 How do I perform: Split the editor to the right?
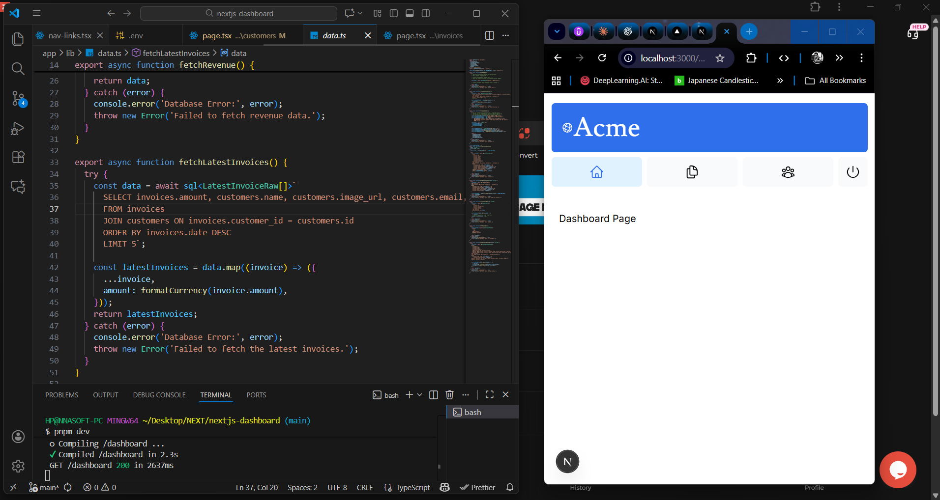(x=490, y=35)
